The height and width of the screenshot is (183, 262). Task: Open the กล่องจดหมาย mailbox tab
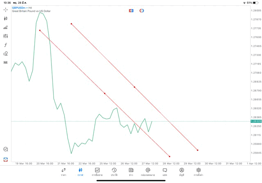148,172
